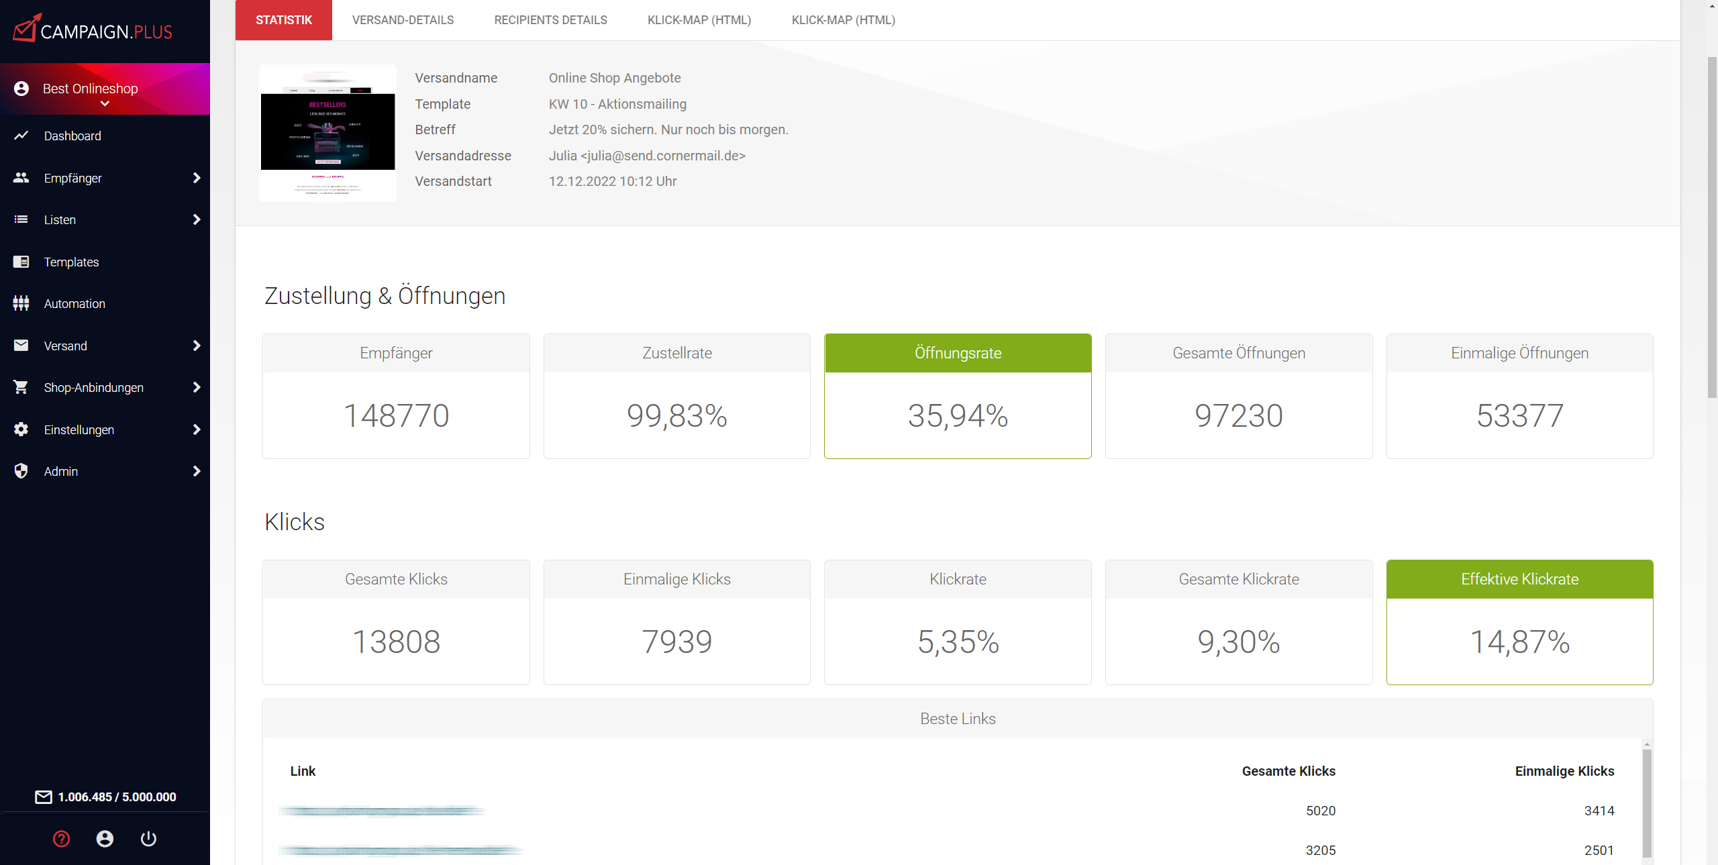Click the Templates layout icon
The width and height of the screenshot is (1718, 865).
point(21,262)
